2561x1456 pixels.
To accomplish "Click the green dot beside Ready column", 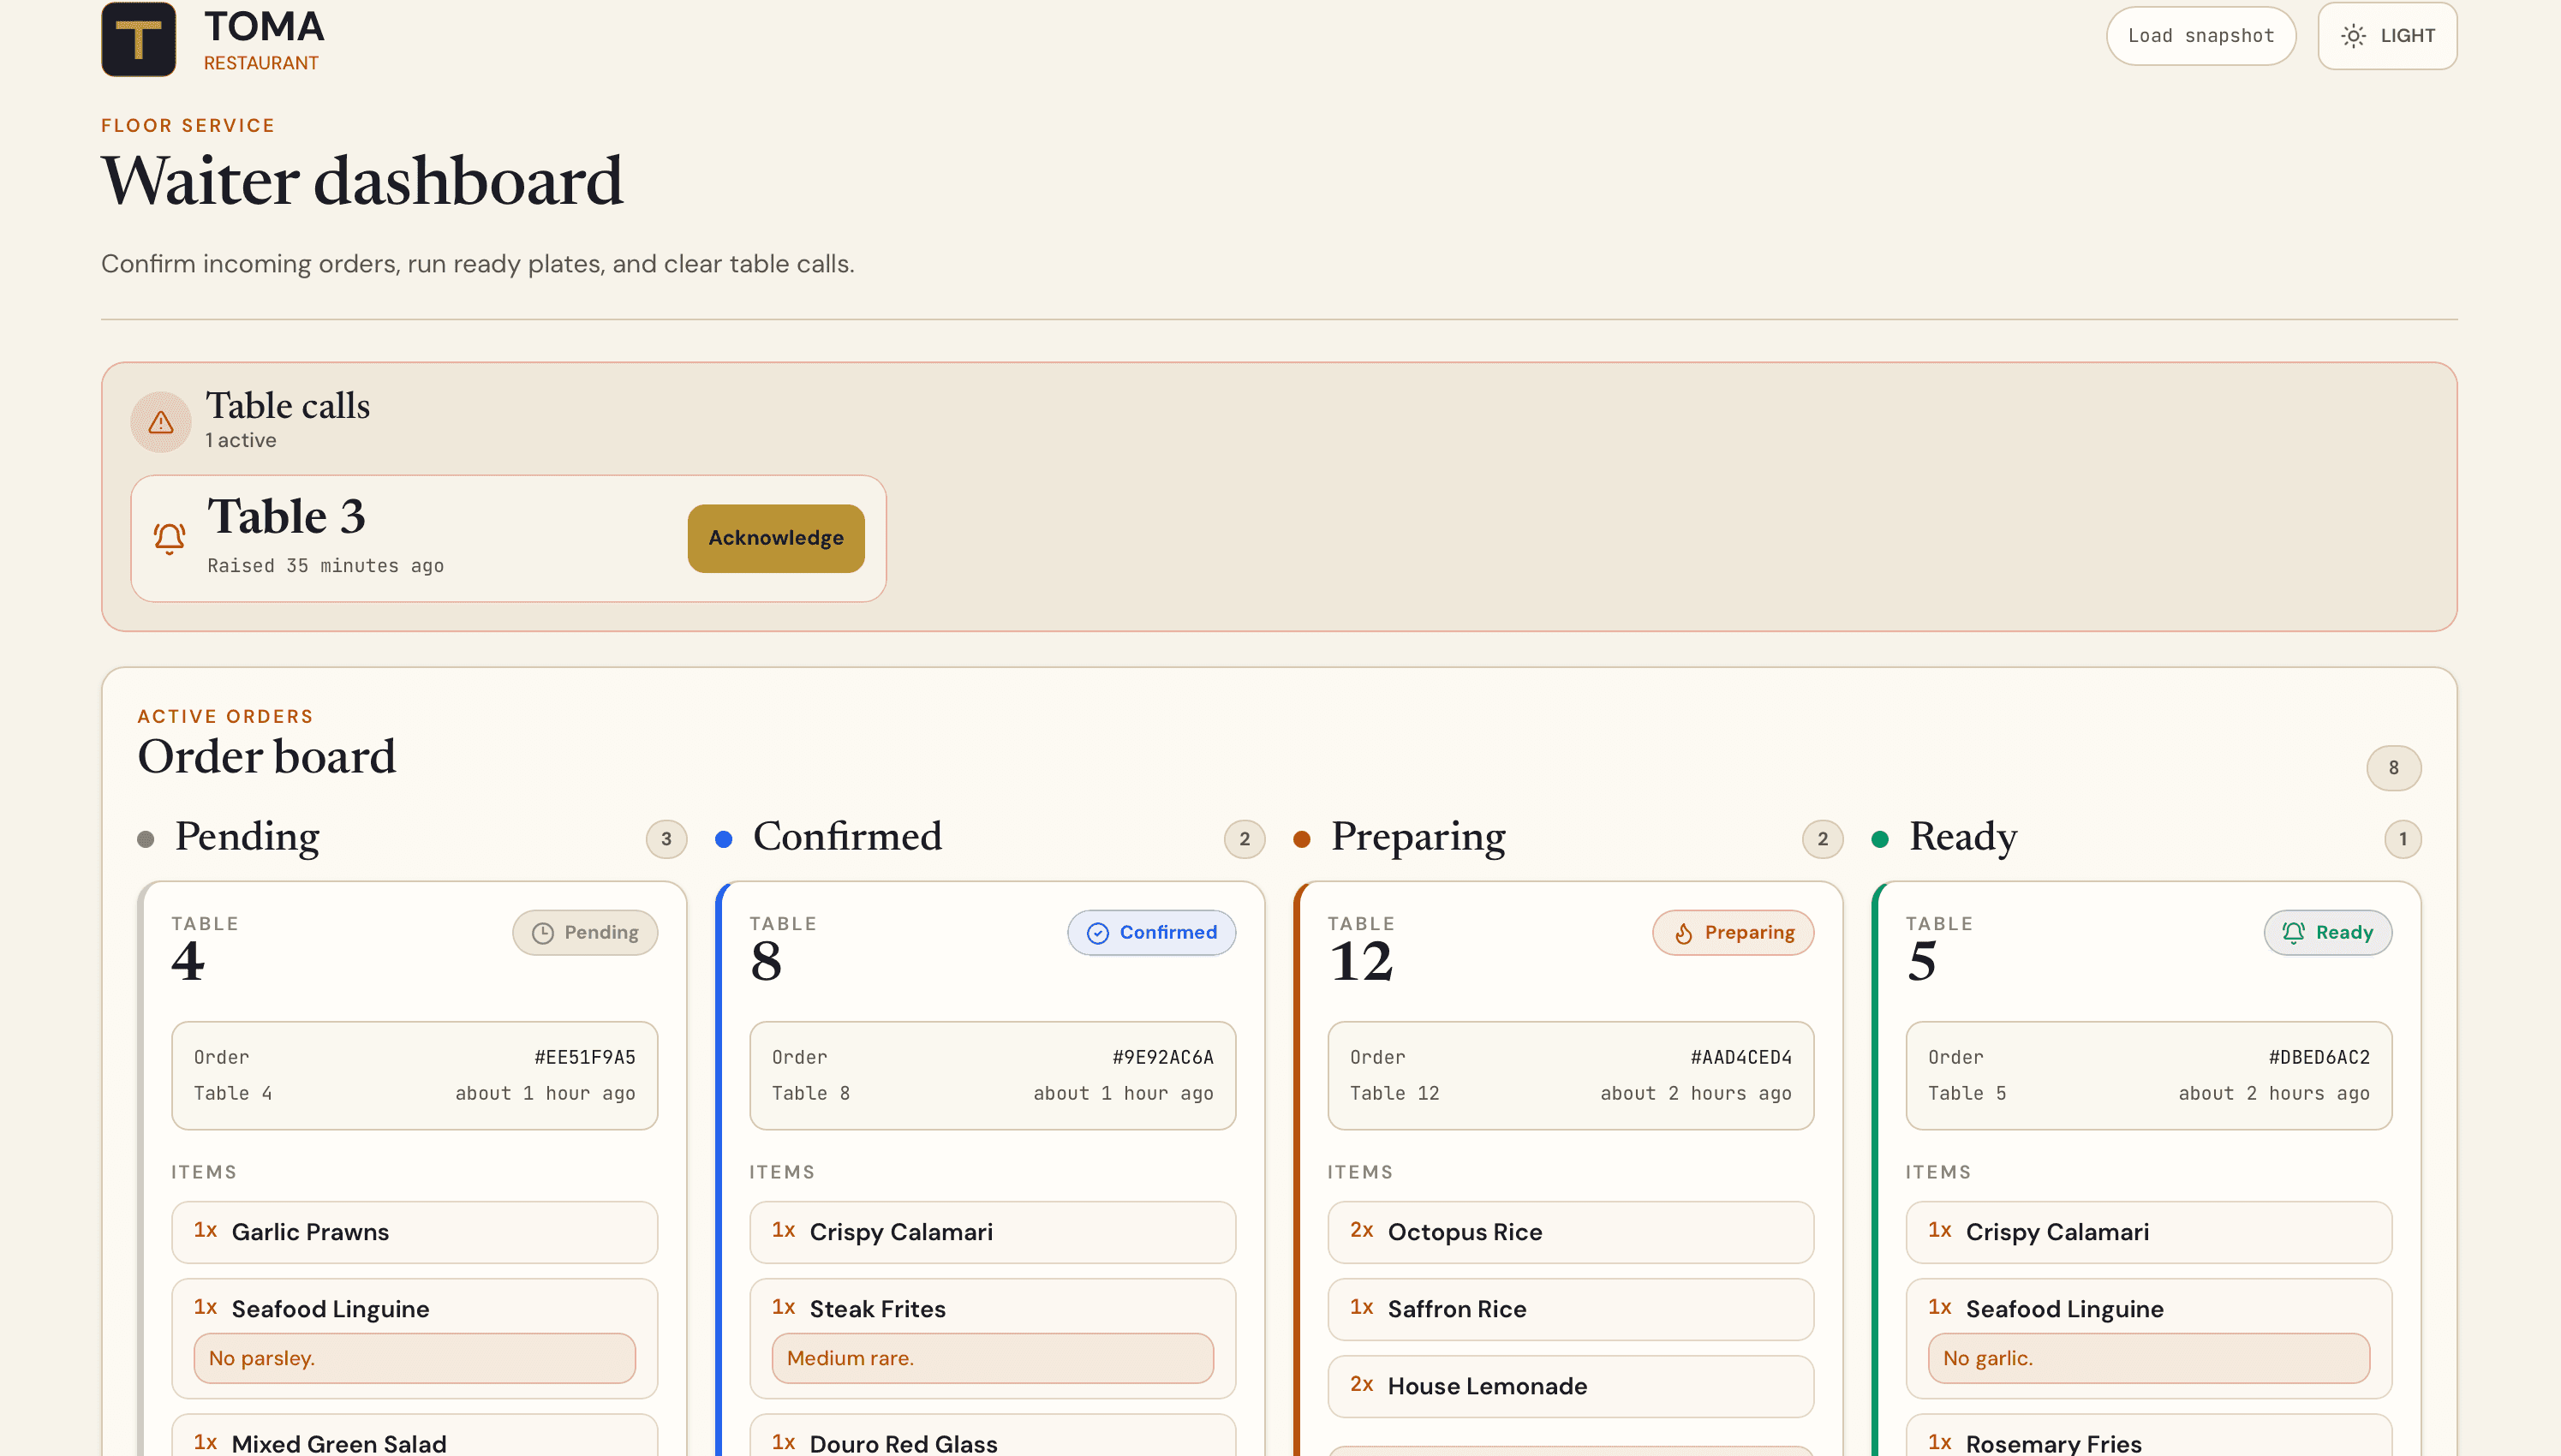I will 1880,839.
